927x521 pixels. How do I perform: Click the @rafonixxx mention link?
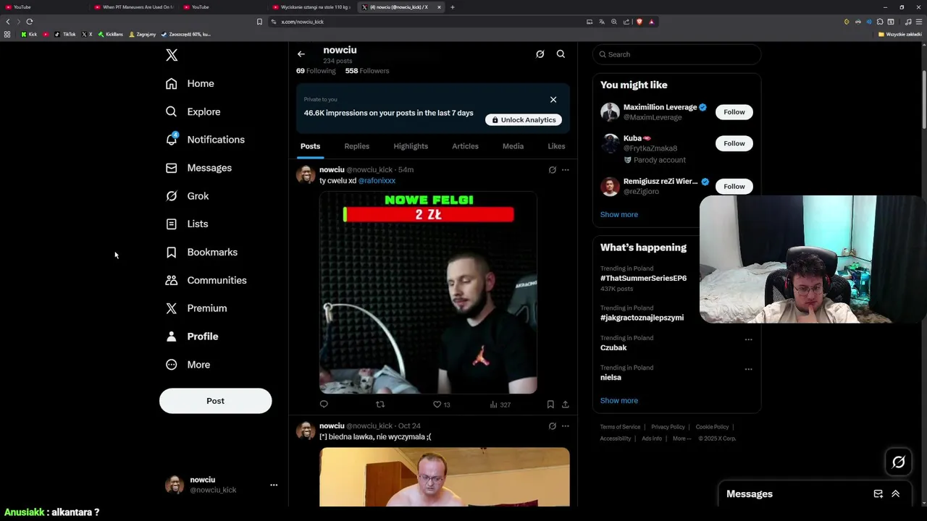[377, 181]
